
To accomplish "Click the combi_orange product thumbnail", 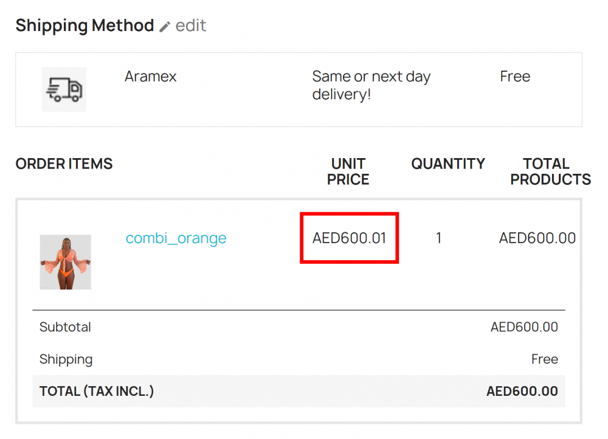I will (x=66, y=262).
